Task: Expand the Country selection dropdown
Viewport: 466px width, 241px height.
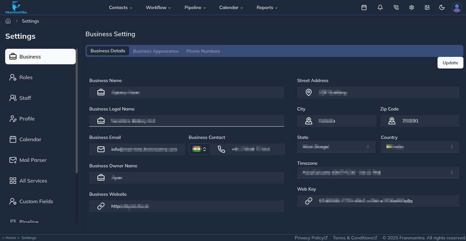Action: [420, 146]
